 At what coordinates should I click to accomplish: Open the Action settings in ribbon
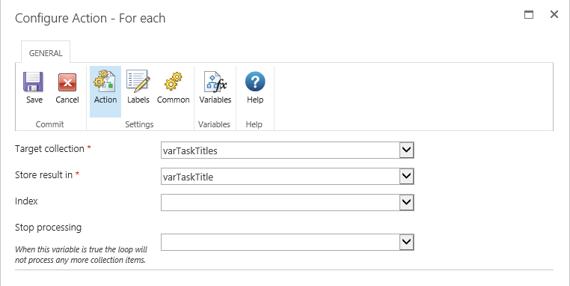pos(105,91)
